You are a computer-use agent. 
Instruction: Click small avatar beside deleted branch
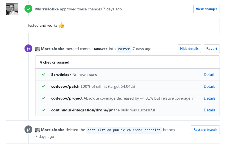point(37,130)
